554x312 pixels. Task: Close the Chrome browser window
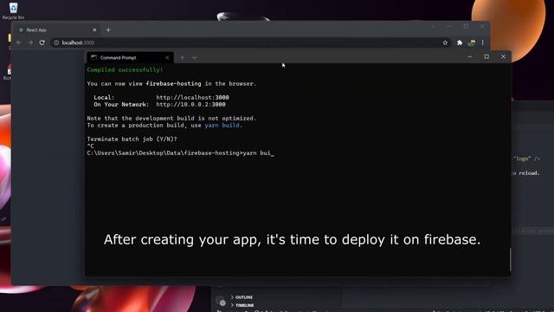482,26
